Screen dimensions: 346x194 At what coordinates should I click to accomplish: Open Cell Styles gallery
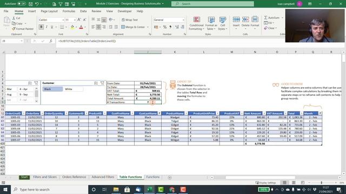(222, 23)
